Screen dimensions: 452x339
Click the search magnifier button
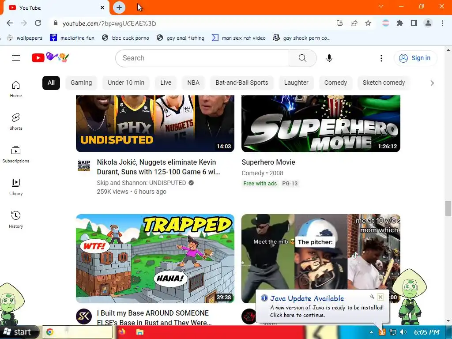tap(303, 58)
